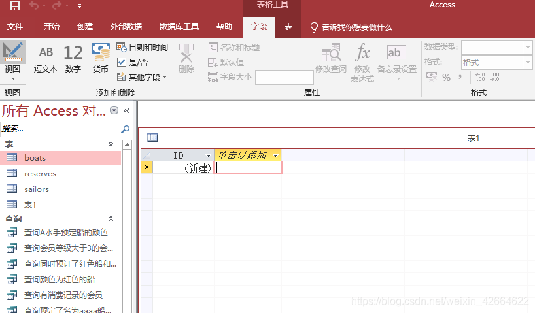Switch to the 创建 ribbon tab

(85, 27)
